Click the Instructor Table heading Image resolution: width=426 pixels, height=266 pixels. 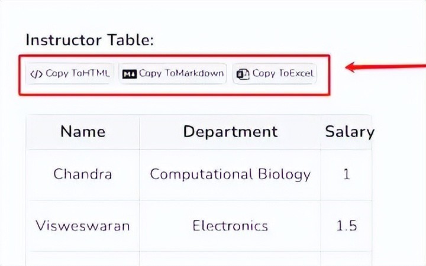point(89,40)
